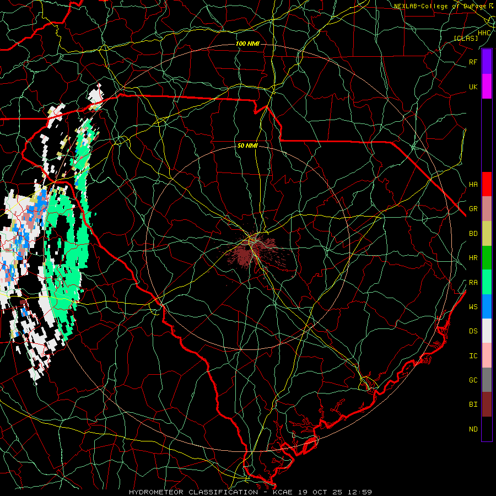Click the BI brown legend swatch
The image size is (496, 496).
click(x=487, y=405)
